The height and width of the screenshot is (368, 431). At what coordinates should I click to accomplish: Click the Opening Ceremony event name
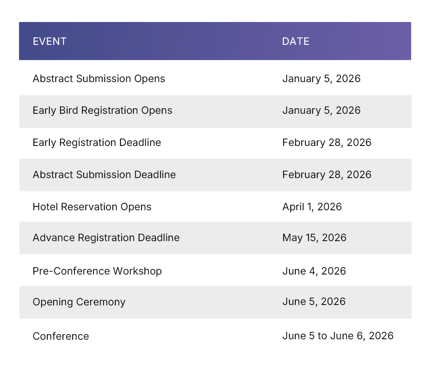(x=79, y=302)
